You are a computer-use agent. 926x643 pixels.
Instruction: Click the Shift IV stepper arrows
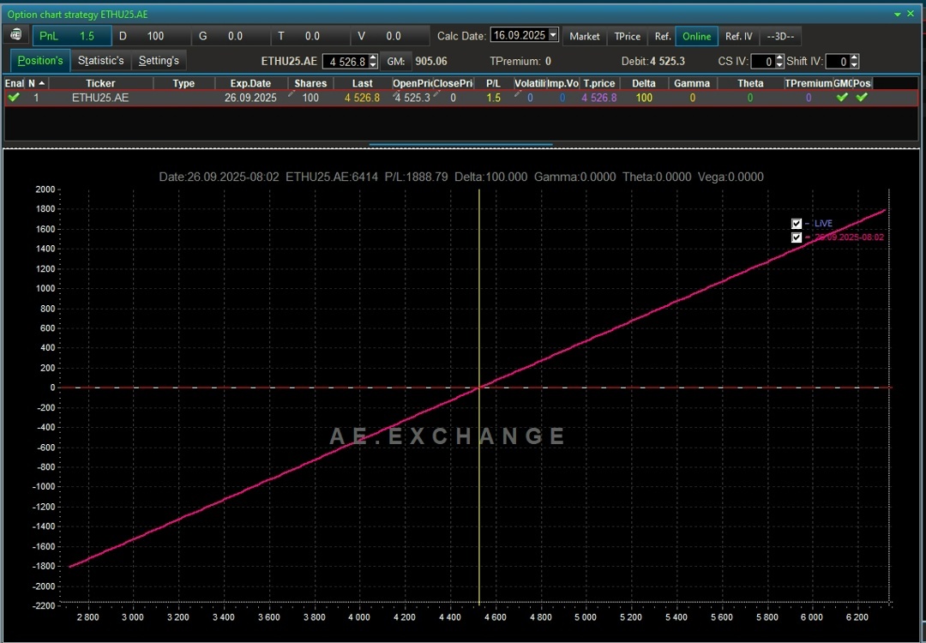click(x=854, y=61)
